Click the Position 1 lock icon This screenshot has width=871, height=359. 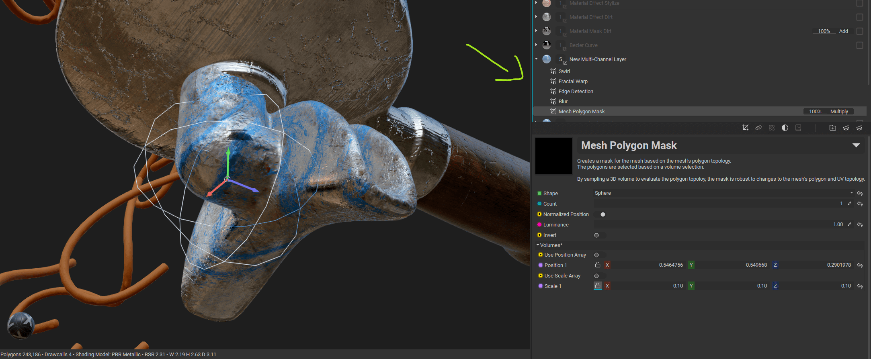[x=598, y=265]
